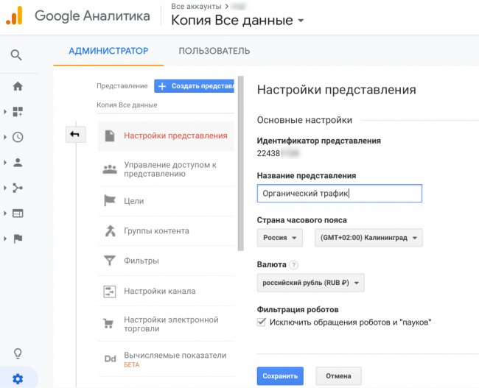Toggle the exclude robots and spiders checkbox
The image size is (479, 388).
click(262, 322)
